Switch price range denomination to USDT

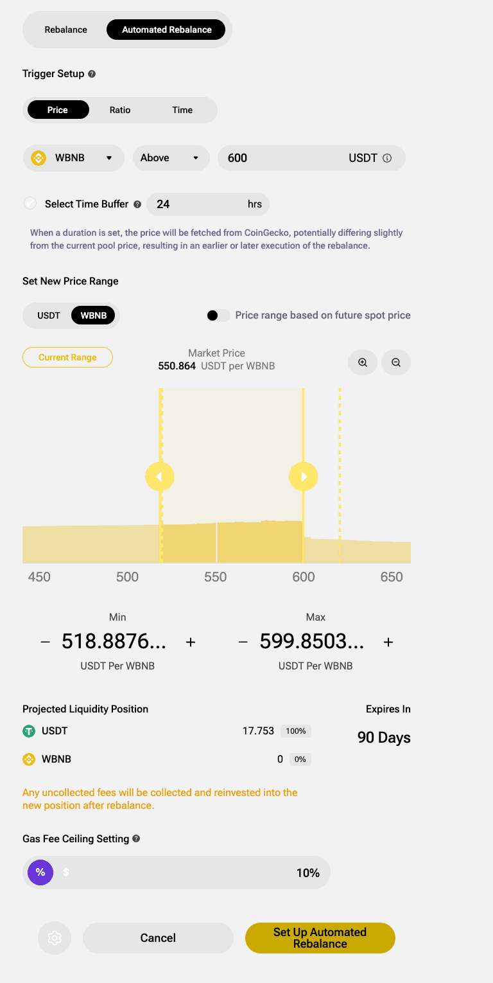(x=49, y=315)
